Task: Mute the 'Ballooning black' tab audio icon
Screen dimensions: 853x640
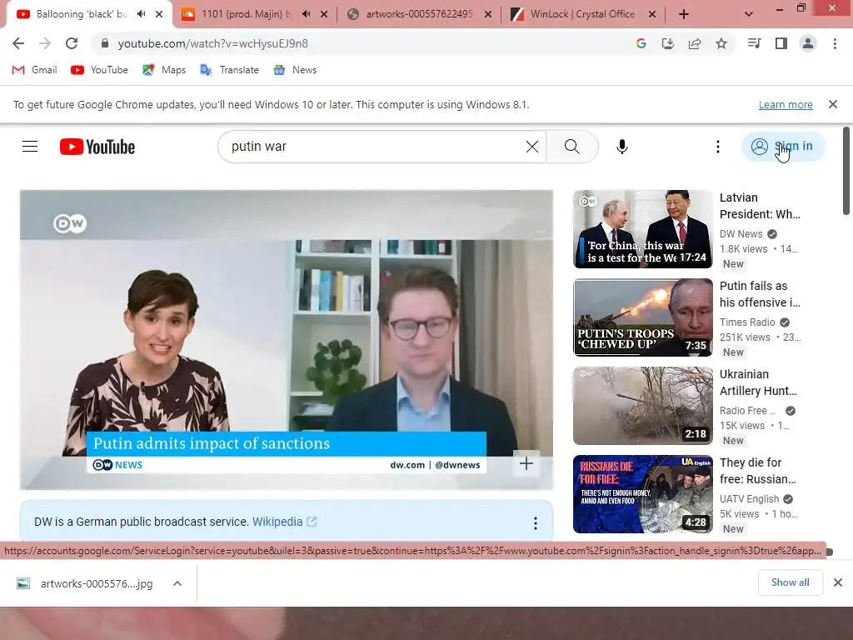Action: pyautogui.click(x=142, y=14)
